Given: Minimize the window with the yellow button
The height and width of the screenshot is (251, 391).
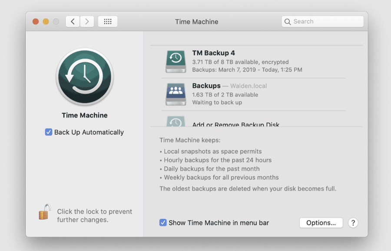Looking at the screenshot, I should click(x=46, y=22).
